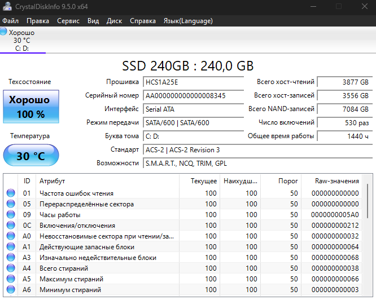
Task: Click raw value 000000000064 of запасные блоки
Action: click(x=335, y=246)
